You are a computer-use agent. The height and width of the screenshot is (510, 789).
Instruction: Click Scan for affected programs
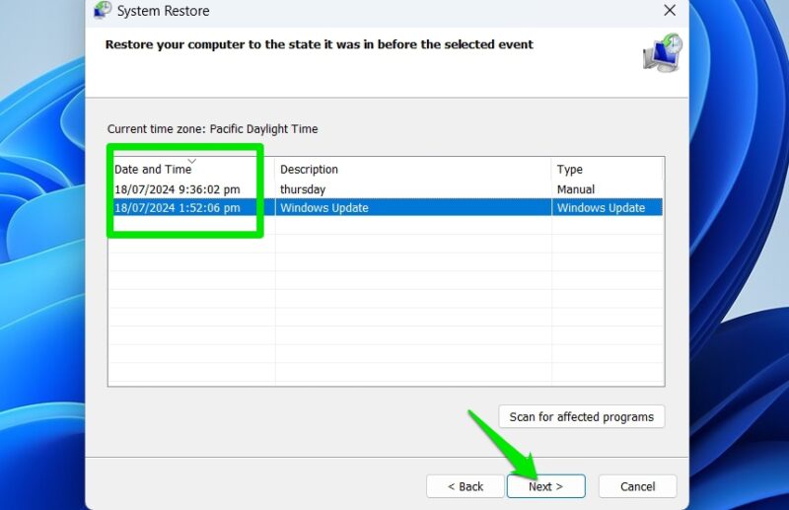pyautogui.click(x=582, y=417)
